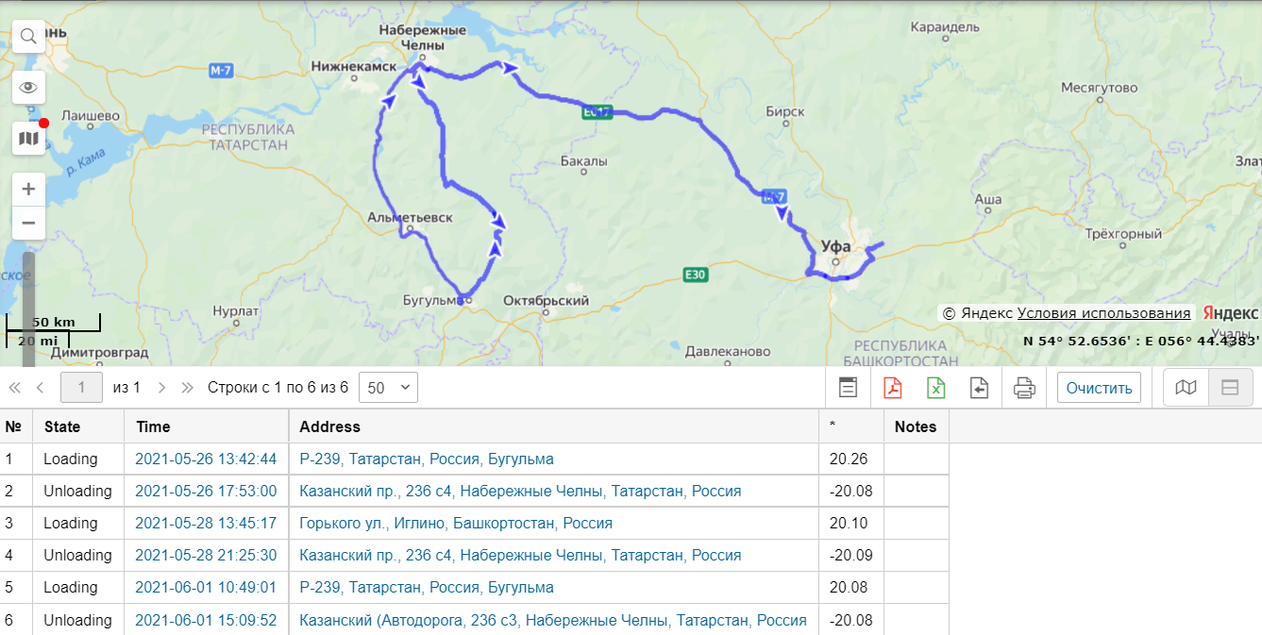
Task: Export report to Excel
Action: point(935,388)
